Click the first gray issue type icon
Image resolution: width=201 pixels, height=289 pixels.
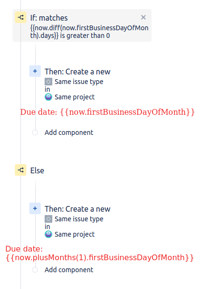coord(48,82)
